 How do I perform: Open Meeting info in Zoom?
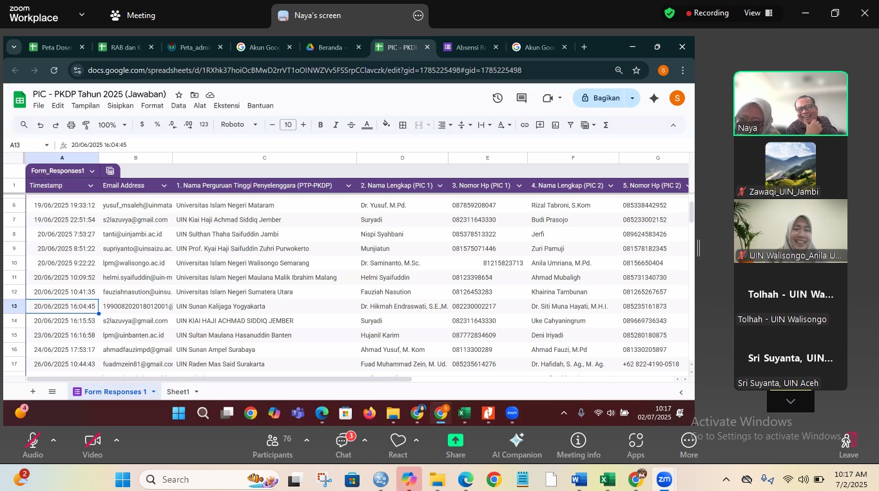click(x=579, y=445)
